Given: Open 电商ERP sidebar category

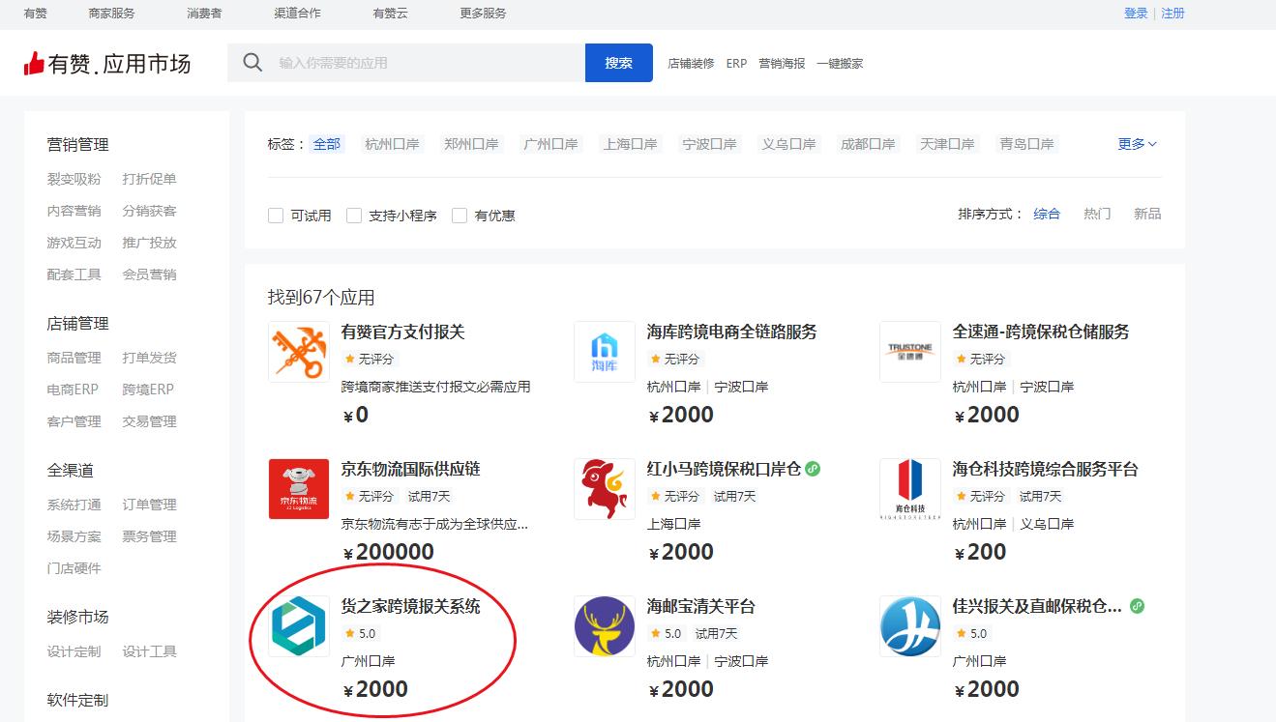Looking at the screenshot, I should point(73,390).
